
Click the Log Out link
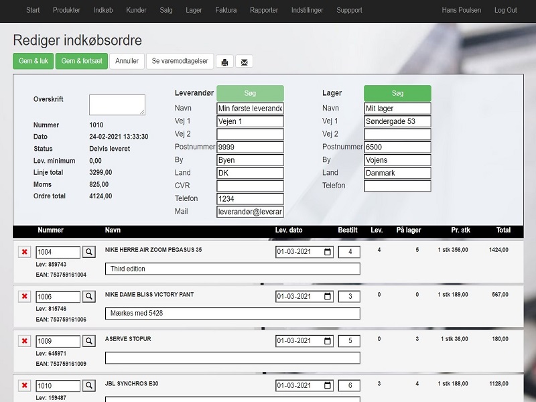[x=505, y=10]
